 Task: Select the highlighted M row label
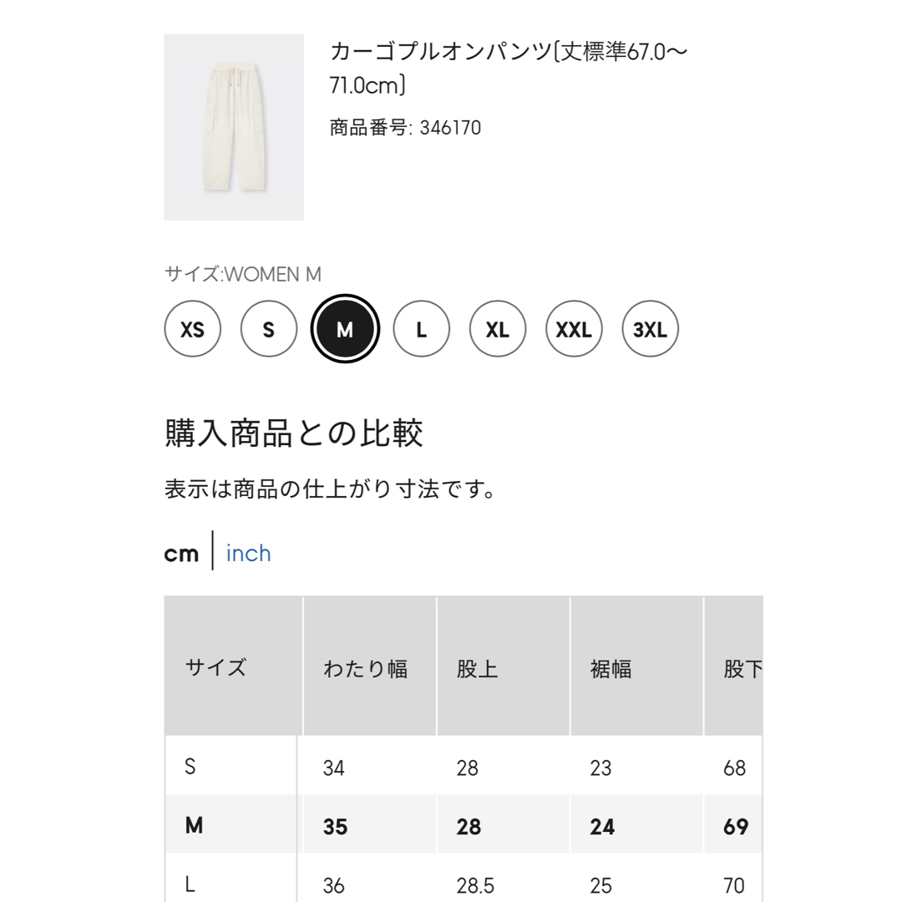coord(194,825)
